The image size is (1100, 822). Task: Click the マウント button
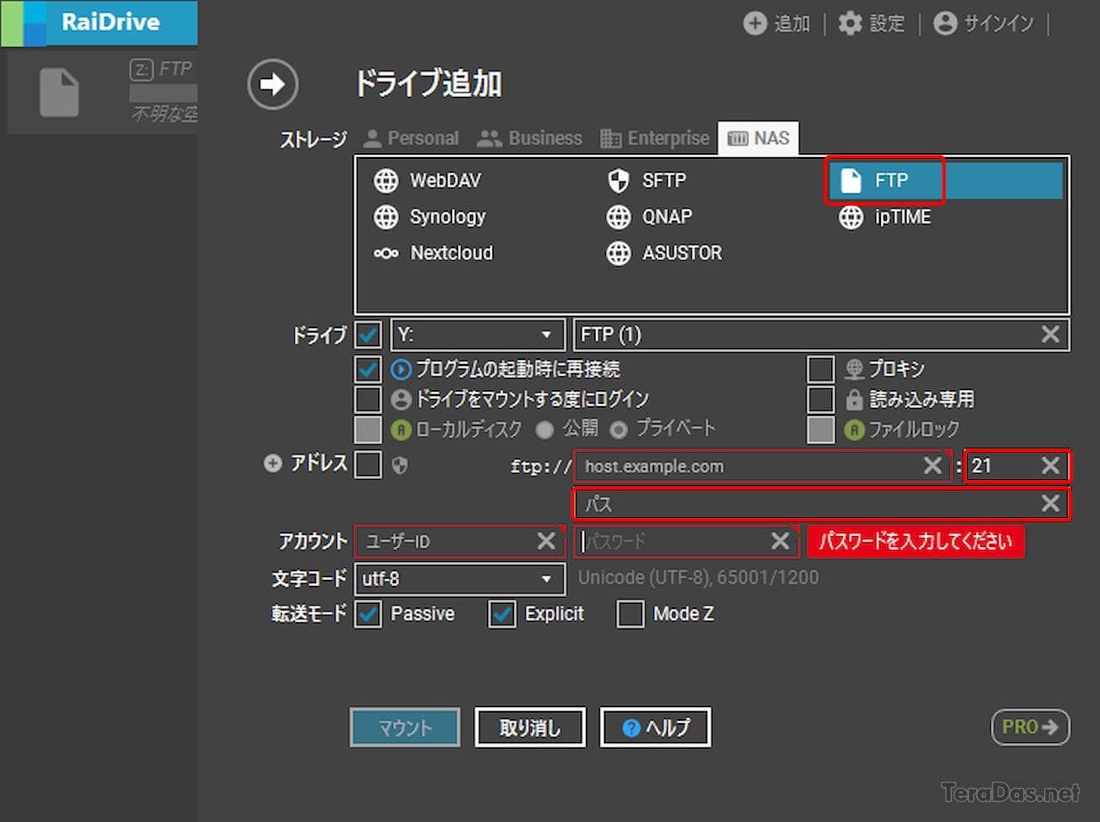pyautogui.click(x=405, y=728)
